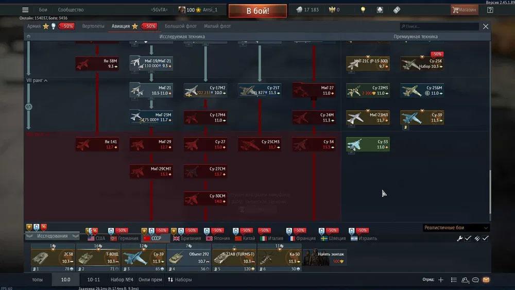Switch to the Вертолеты tab
This screenshot has width=515, height=290.
(x=93, y=26)
